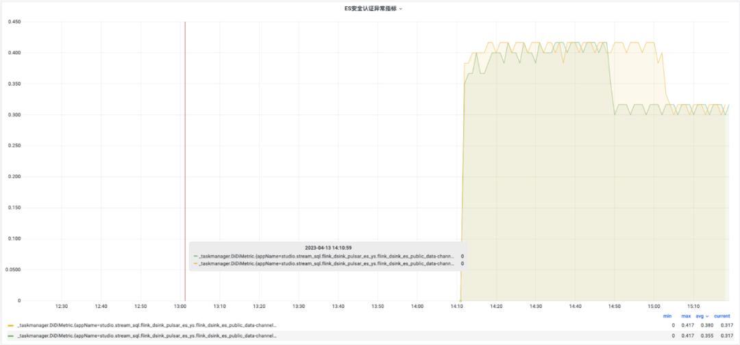
Task: Click the 0.450 y-axis label
Action: [x=15, y=22]
